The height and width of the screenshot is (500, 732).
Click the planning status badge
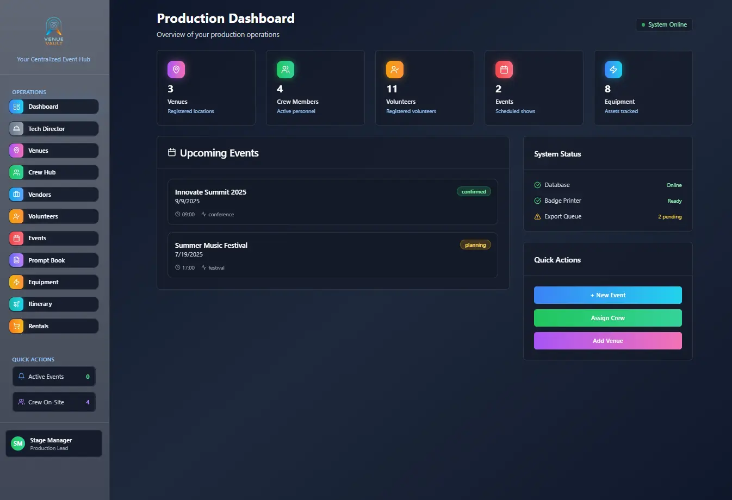[x=475, y=245]
